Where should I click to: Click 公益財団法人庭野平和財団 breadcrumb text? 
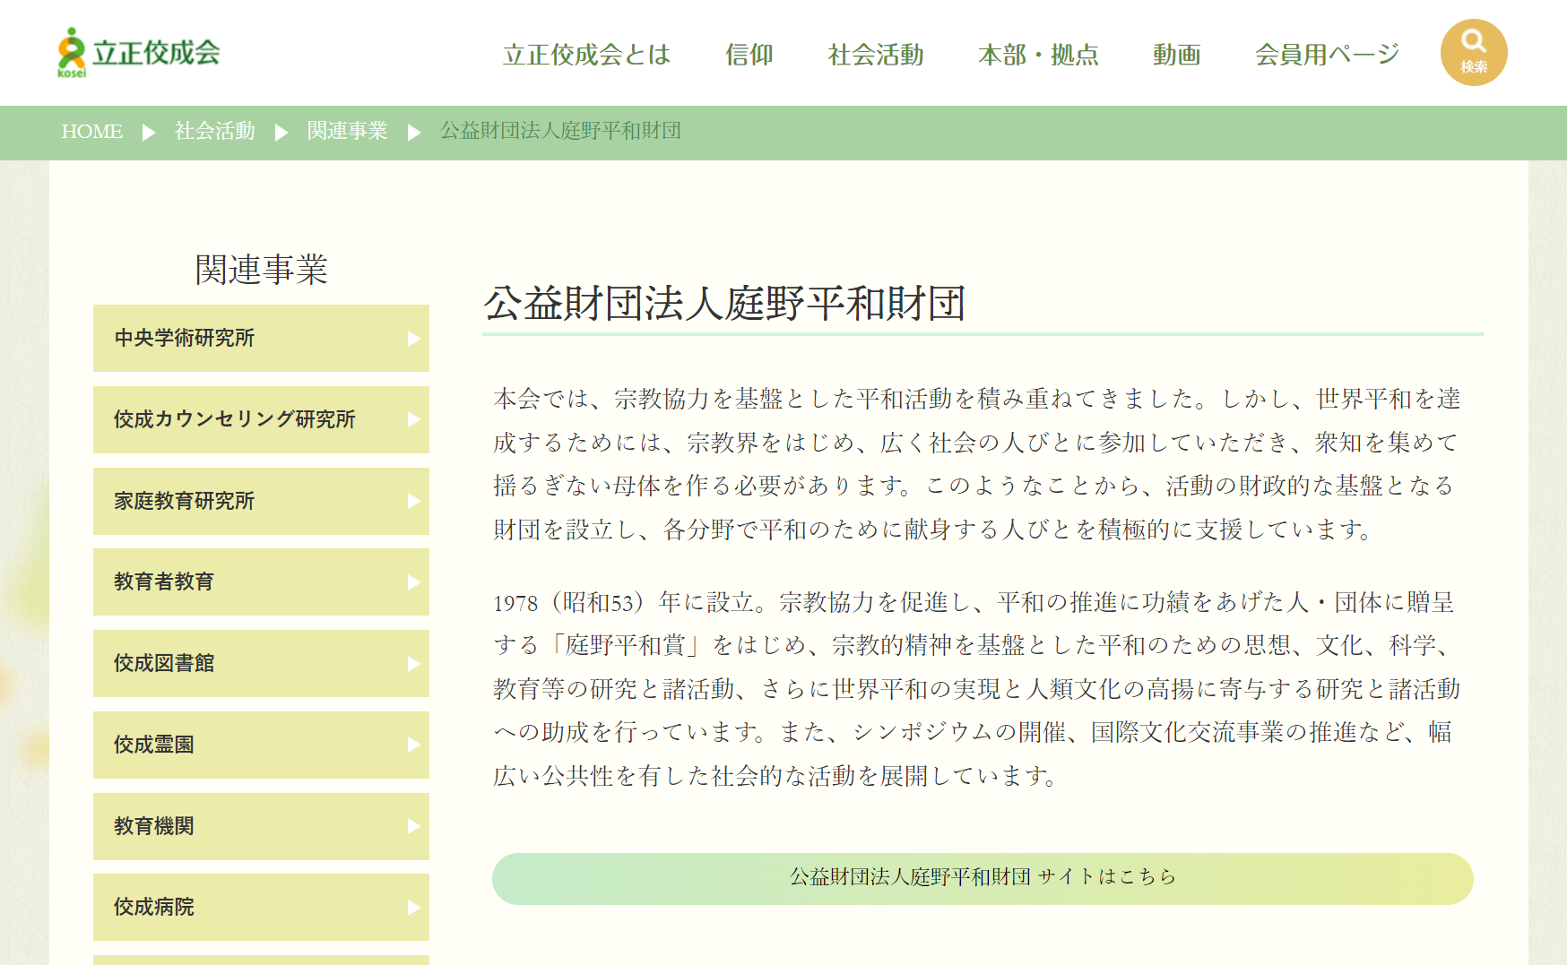(560, 132)
